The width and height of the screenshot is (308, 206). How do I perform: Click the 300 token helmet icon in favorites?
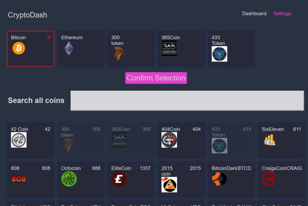point(119,54)
